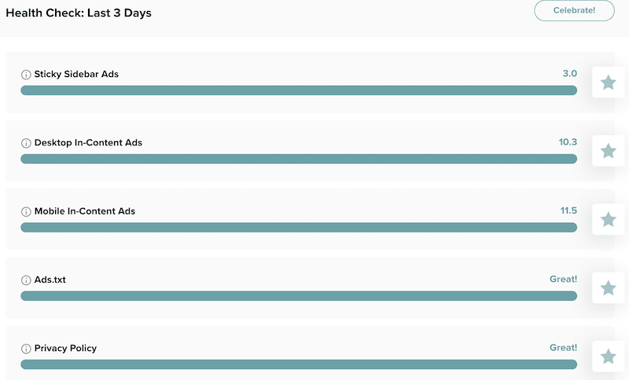Click the Mobile In-Content Ads progress bar
Image resolution: width=629 pixels, height=380 pixels.
299,227
